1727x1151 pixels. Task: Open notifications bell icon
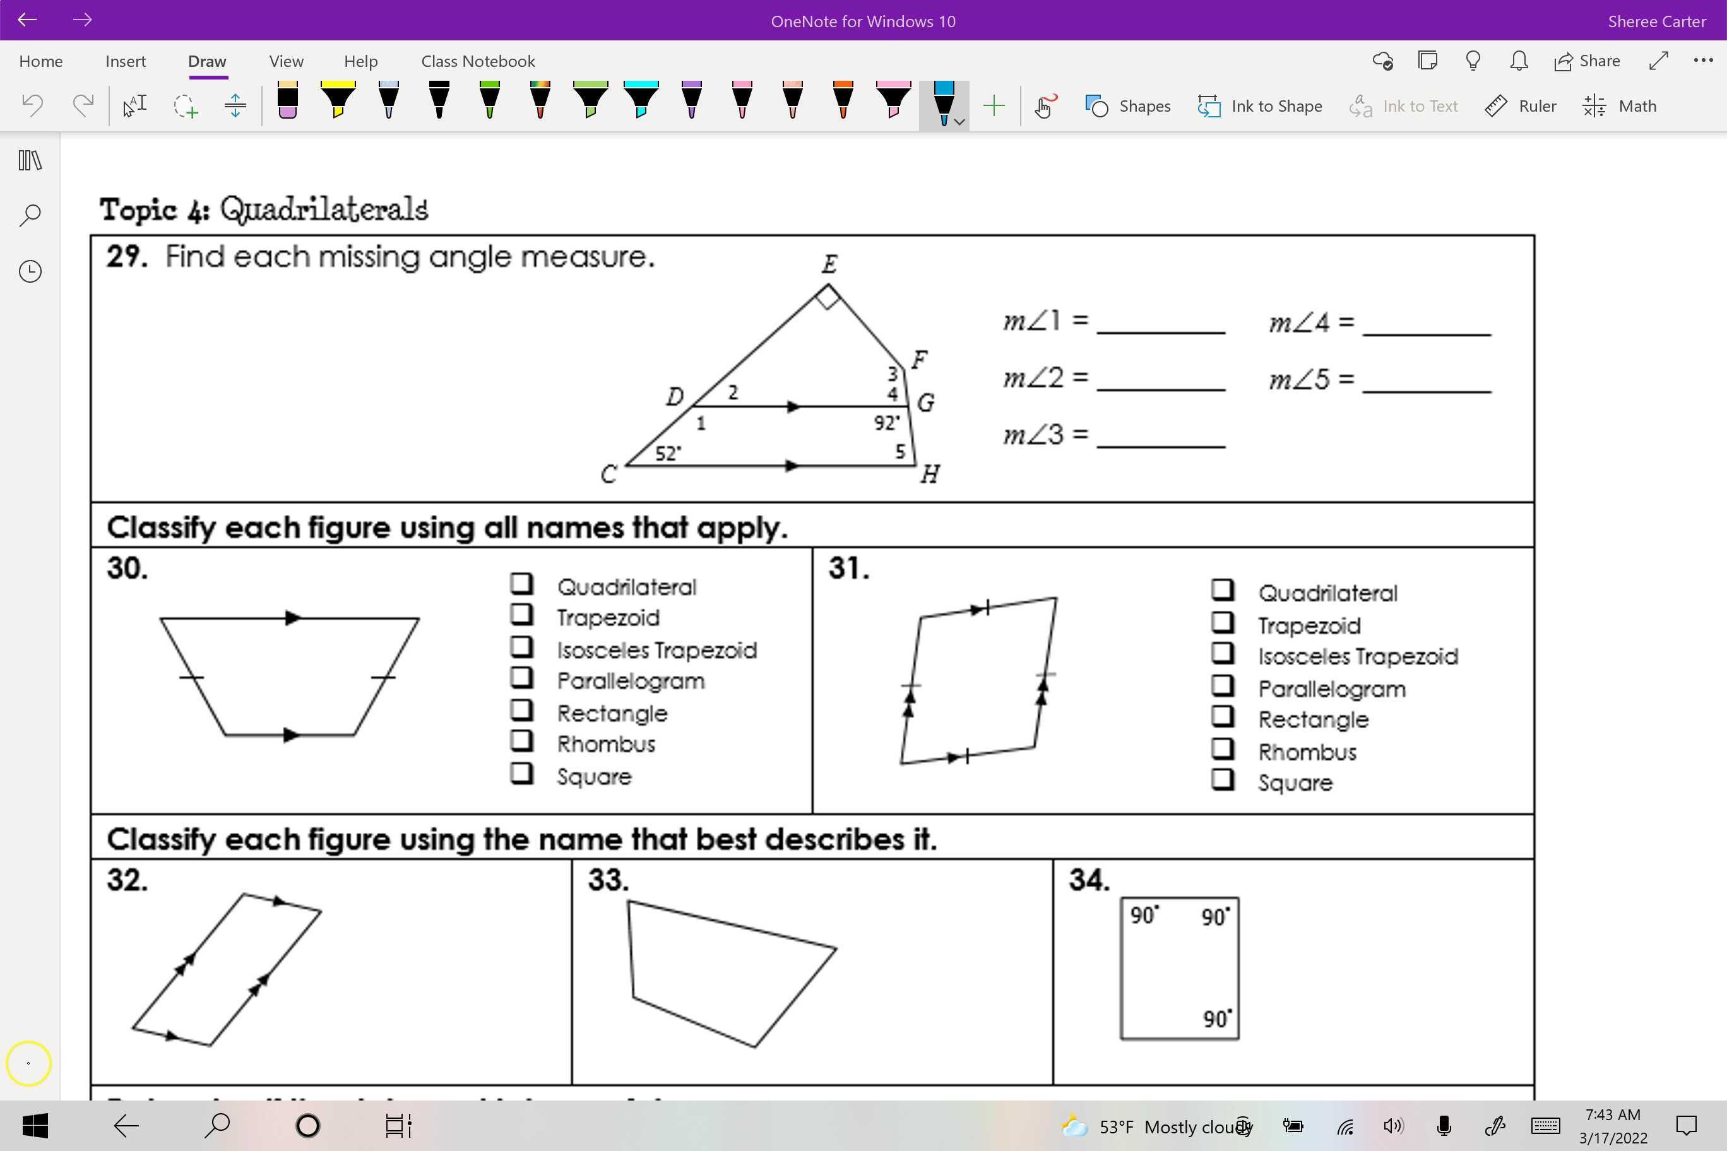(1519, 61)
